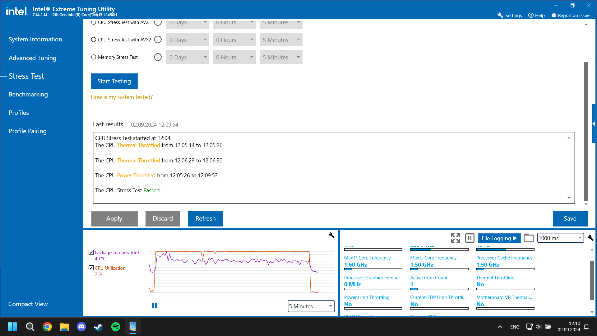Open the 'How is my system tested?' link
This screenshot has height=336, width=597.
[122, 97]
